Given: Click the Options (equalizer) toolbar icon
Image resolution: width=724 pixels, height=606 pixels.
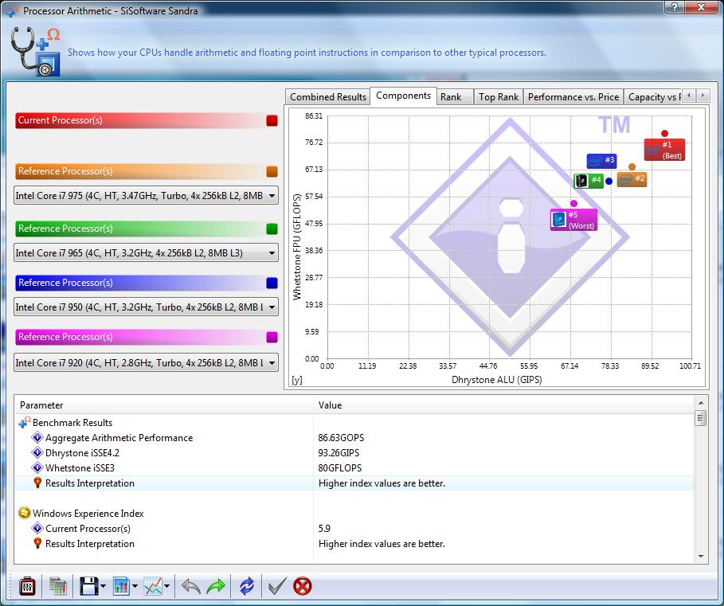Looking at the screenshot, I should (x=28, y=587).
